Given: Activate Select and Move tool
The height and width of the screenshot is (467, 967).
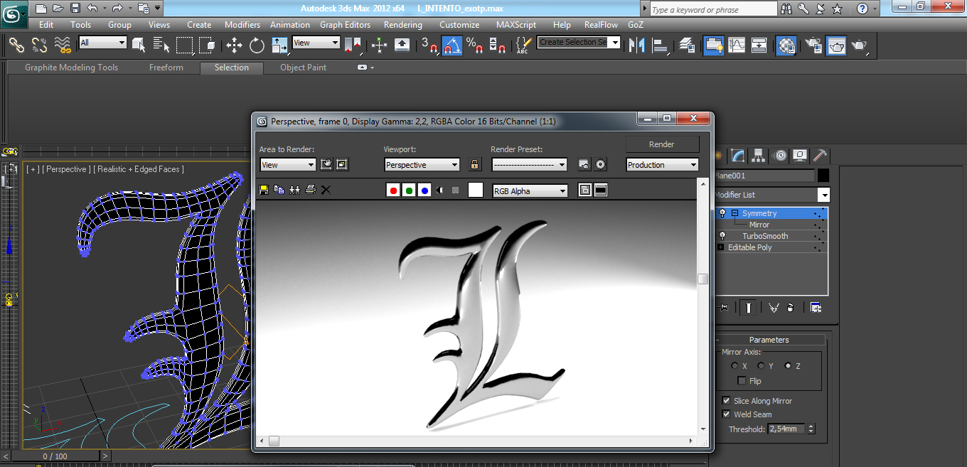Looking at the screenshot, I should (x=234, y=45).
